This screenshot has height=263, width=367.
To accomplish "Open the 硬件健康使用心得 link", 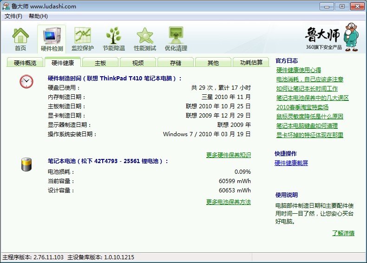I will click(298, 70).
